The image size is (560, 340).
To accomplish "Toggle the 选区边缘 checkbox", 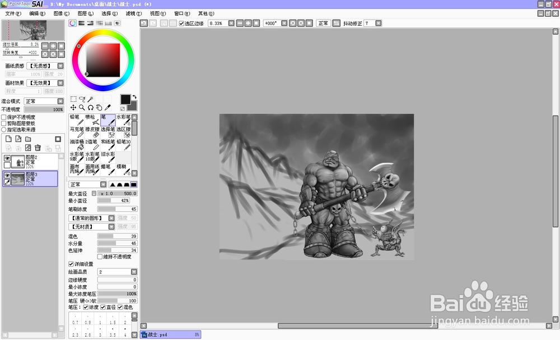I will point(181,23).
